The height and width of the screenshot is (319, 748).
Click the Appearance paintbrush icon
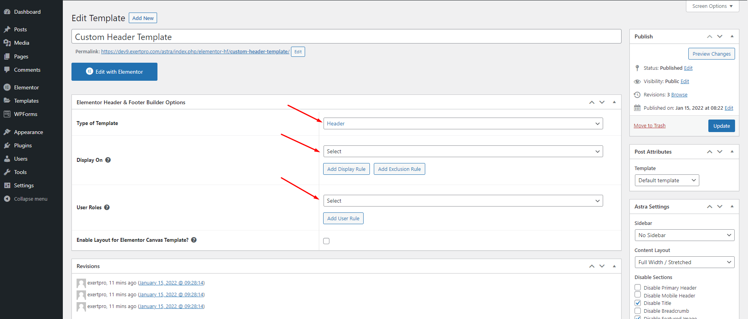click(x=7, y=132)
